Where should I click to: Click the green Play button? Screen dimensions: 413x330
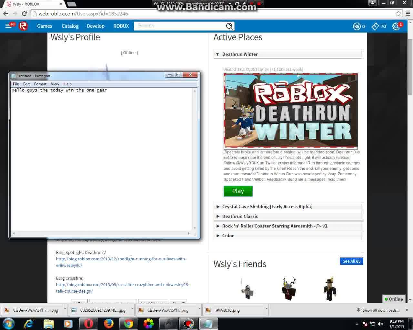coord(238,191)
